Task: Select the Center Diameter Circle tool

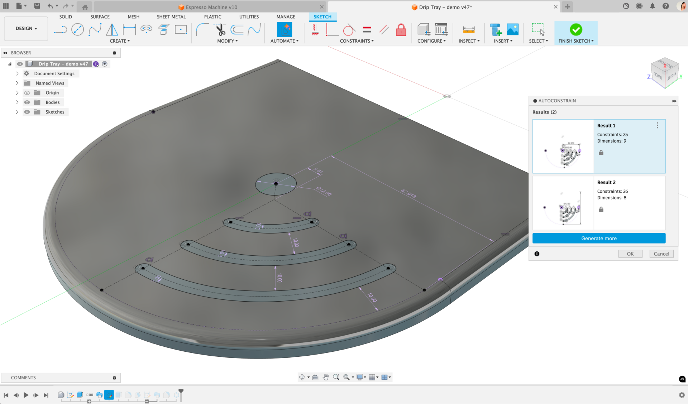Action: pyautogui.click(x=77, y=30)
